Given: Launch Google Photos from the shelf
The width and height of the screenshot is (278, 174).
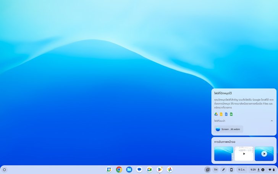Looking at the screenshot, I should click(x=170, y=169).
